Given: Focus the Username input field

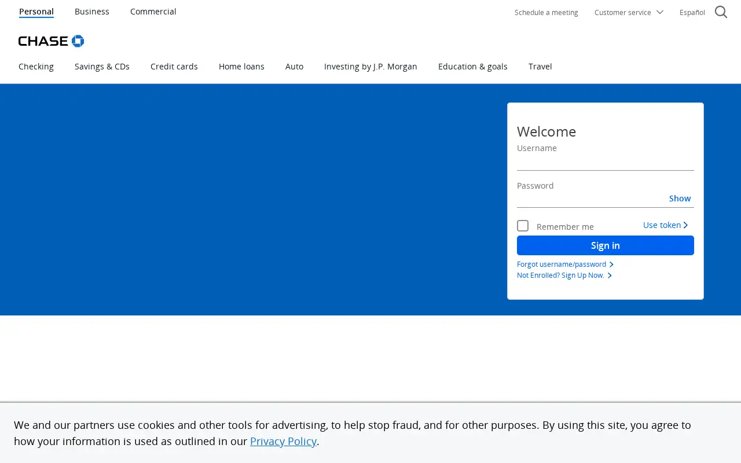Looking at the screenshot, I should 606,163.
